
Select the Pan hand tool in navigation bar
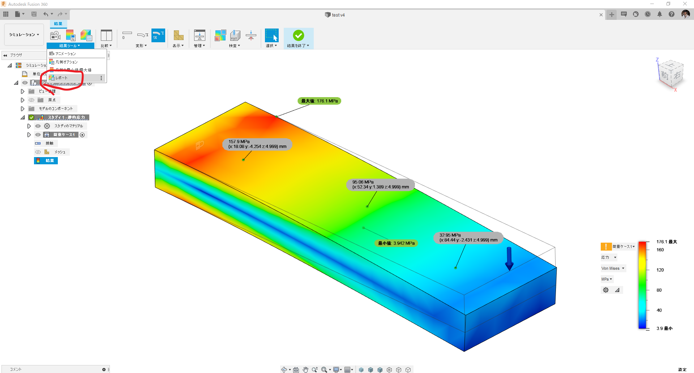coord(305,369)
